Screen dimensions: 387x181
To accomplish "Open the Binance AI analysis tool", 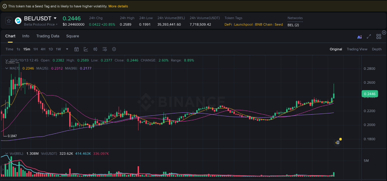I will (x=359, y=36).
